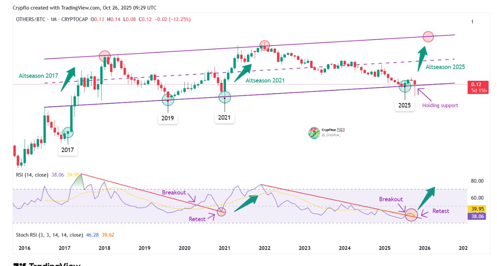The height and width of the screenshot is (266, 497).
Task: Select the red circle at the 2018 peak
Action: click(105, 56)
